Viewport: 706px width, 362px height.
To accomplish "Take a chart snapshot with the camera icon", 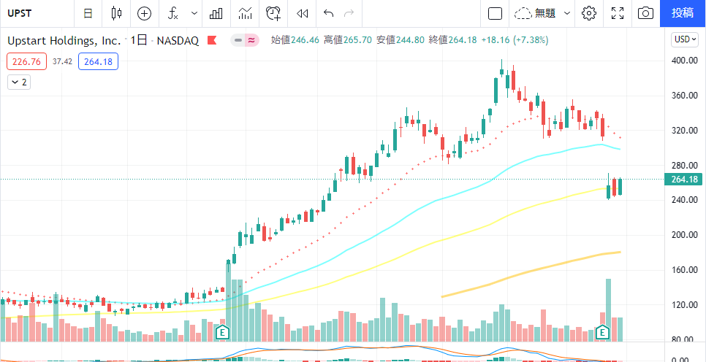I will tap(645, 13).
